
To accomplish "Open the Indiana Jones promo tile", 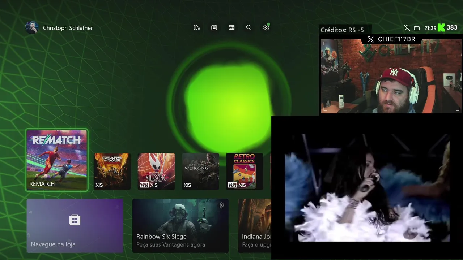I will (x=255, y=226).
